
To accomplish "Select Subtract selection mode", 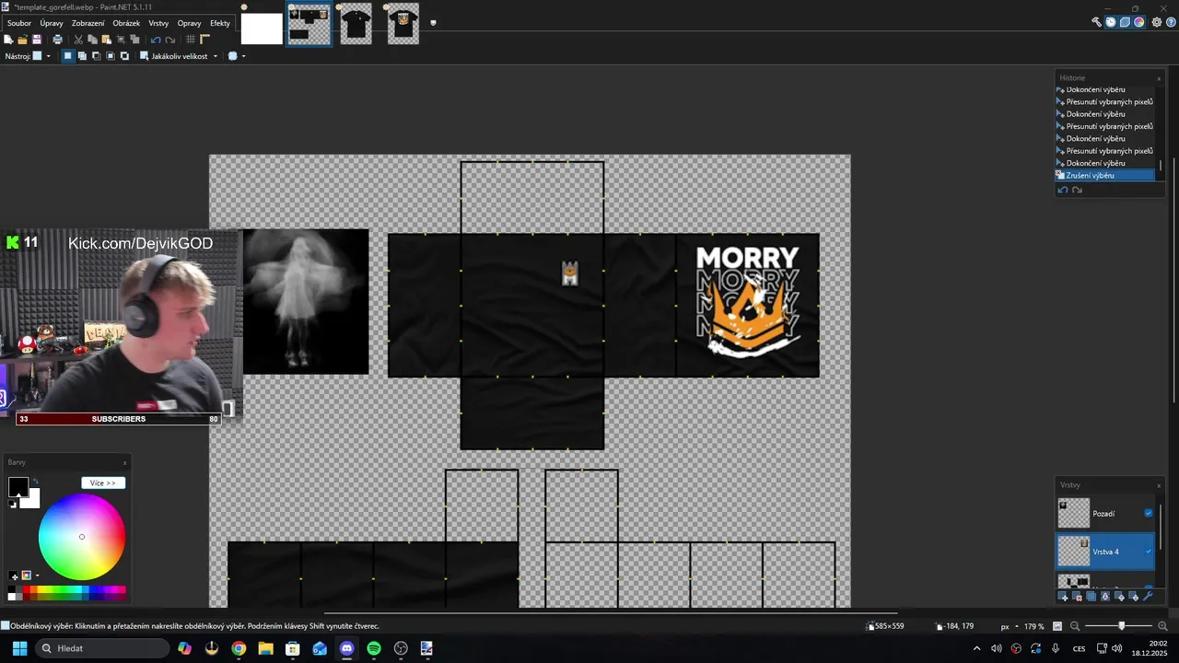I will pos(96,56).
